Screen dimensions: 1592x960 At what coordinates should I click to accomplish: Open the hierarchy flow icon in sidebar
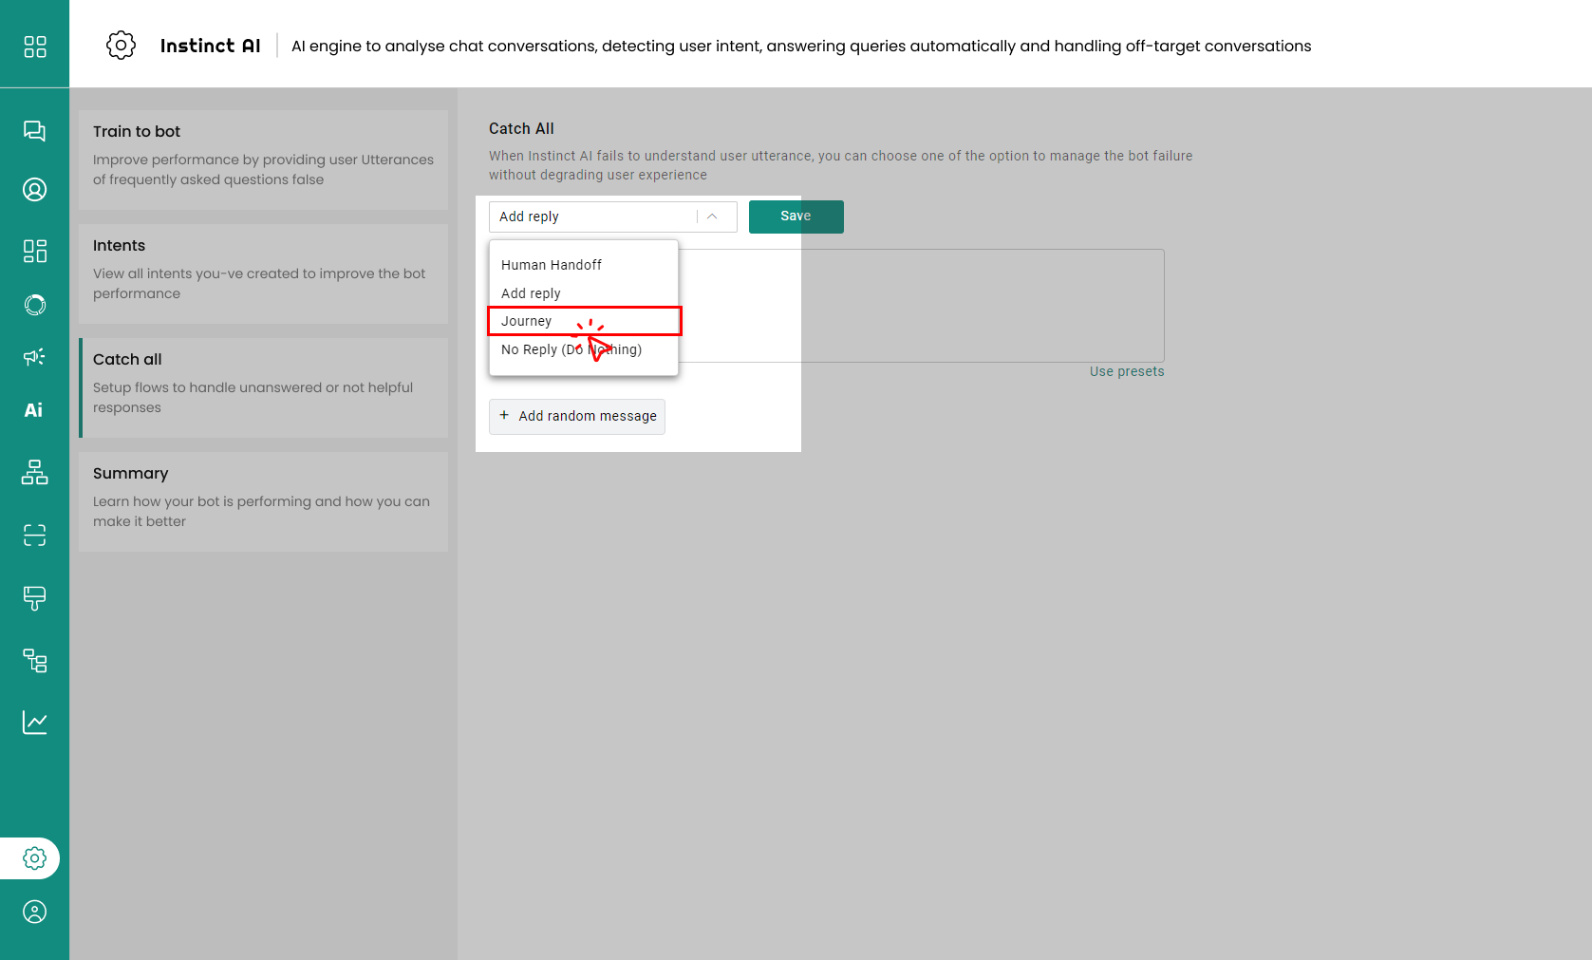(34, 472)
